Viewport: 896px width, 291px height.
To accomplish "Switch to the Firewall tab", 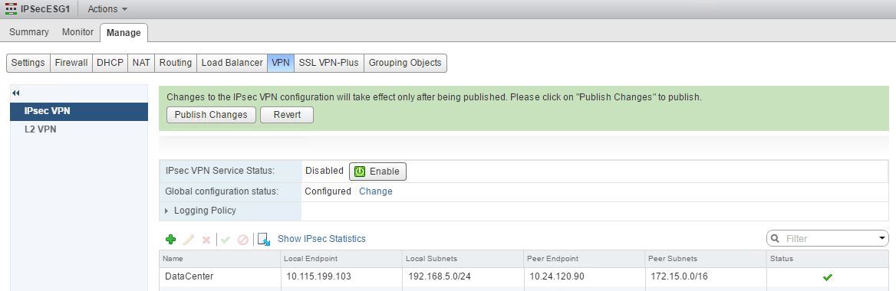I will coord(71,63).
